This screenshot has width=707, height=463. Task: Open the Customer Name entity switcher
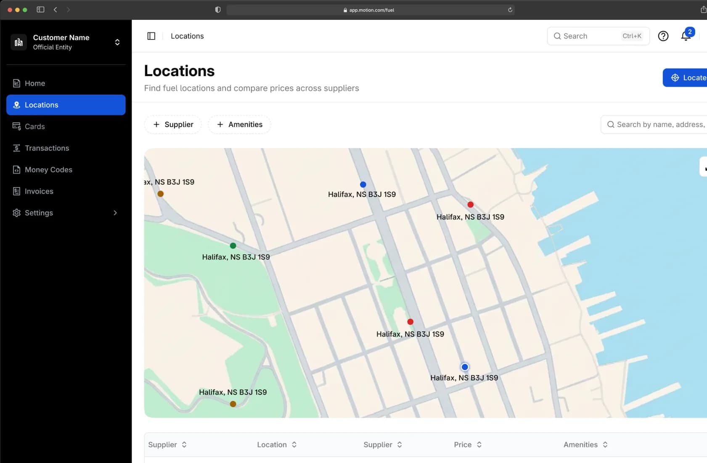pos(66,42)
